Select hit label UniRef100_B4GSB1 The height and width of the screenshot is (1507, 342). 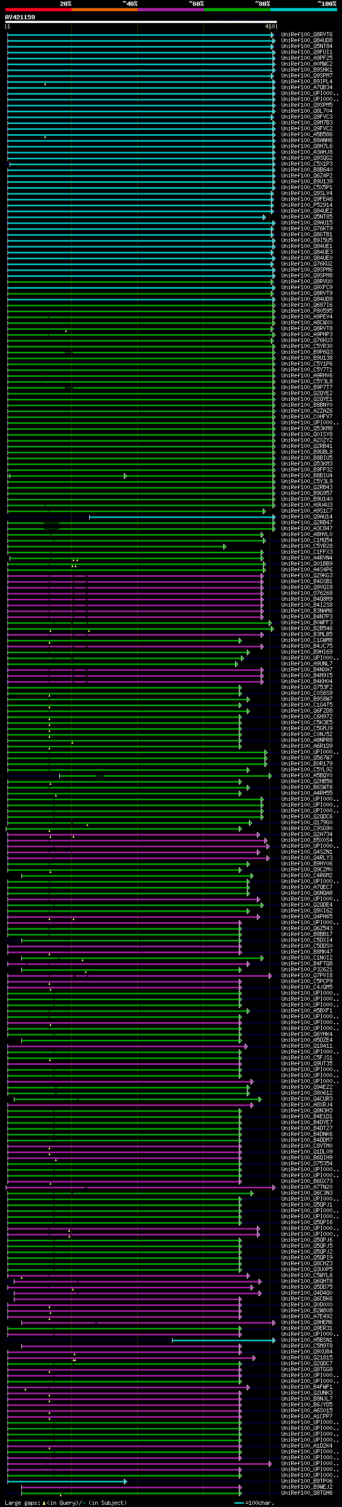point(307,581)
